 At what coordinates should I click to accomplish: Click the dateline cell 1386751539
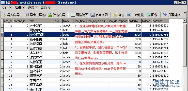click(x=161, y=89)
